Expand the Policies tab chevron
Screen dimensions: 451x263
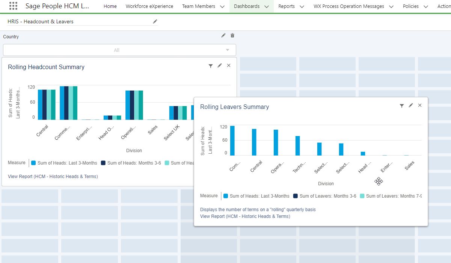[426, 6]
